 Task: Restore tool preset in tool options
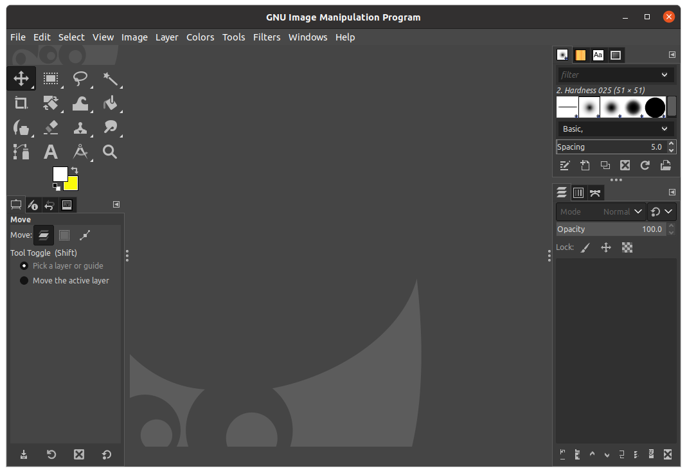tap(51, 454)
